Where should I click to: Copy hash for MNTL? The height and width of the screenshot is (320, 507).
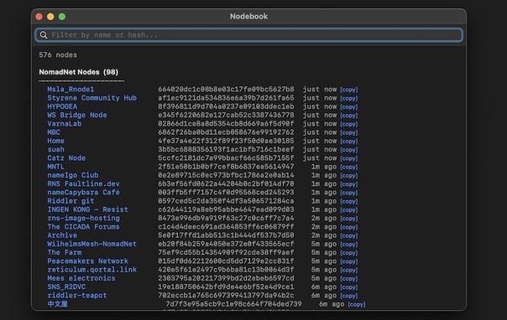pos(349,167)
